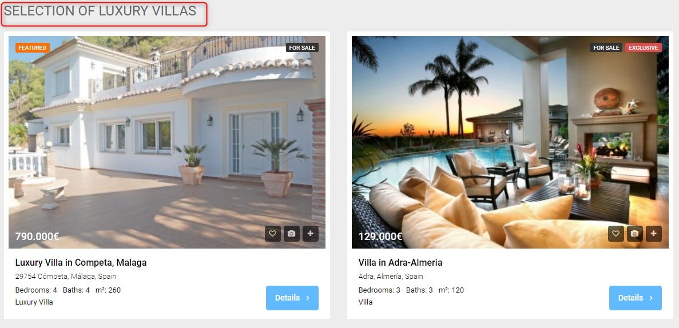Click plus icon on Adra-Almeria villa
Screen dimensions: 679x328
(654, 234)
